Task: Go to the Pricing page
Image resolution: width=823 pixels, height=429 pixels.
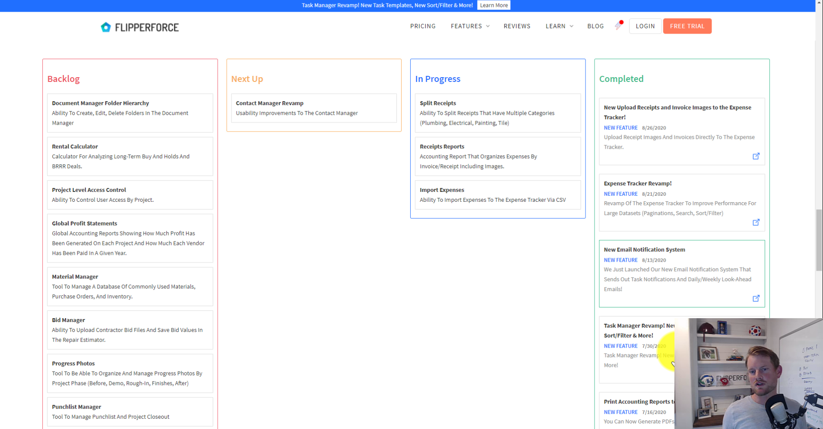Action: [423, 26]
